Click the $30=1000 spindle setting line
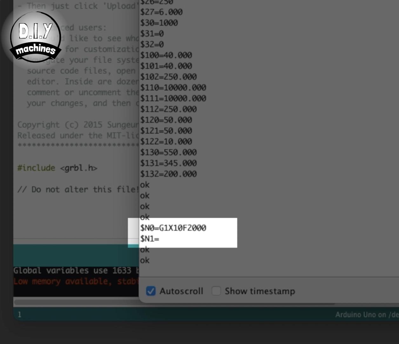This screenshot has height=344, width=399. pos(159,23)
